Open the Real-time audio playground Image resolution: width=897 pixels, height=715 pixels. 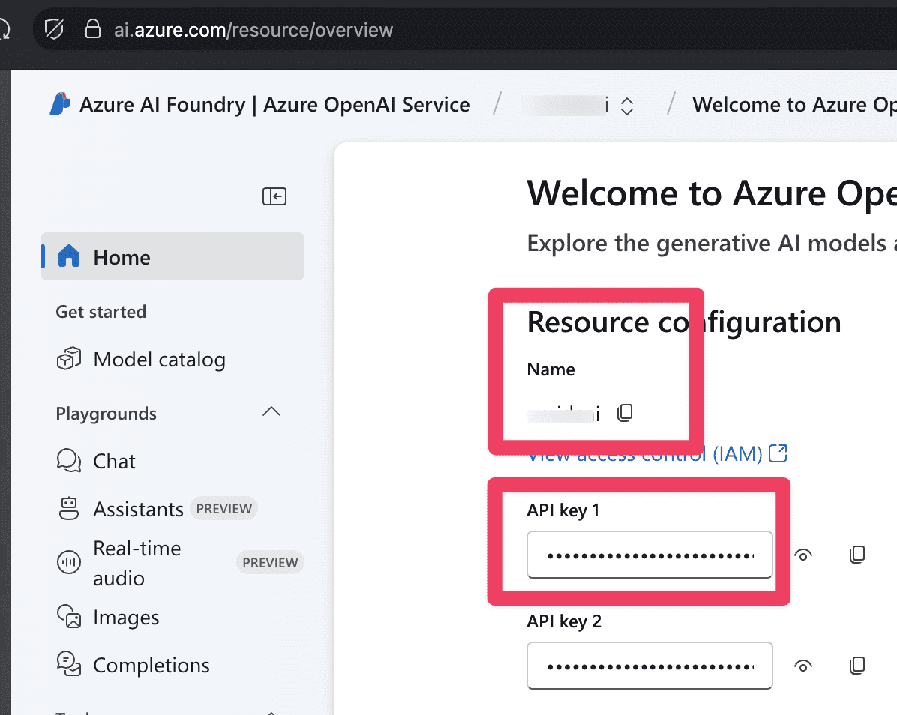136,563
